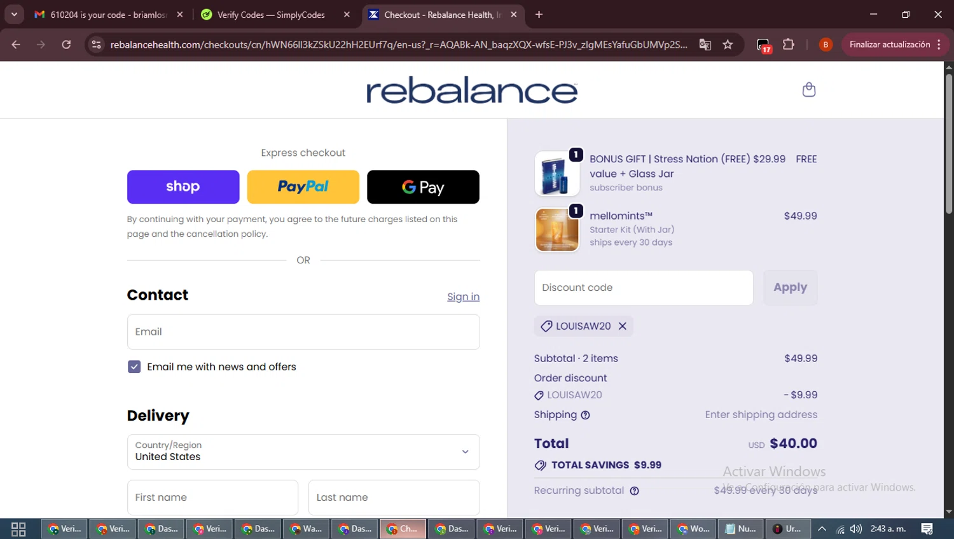954x539 pixels.
Task: Switch to the Wa... Chrome taskbar window
Action: coord(307,529)
